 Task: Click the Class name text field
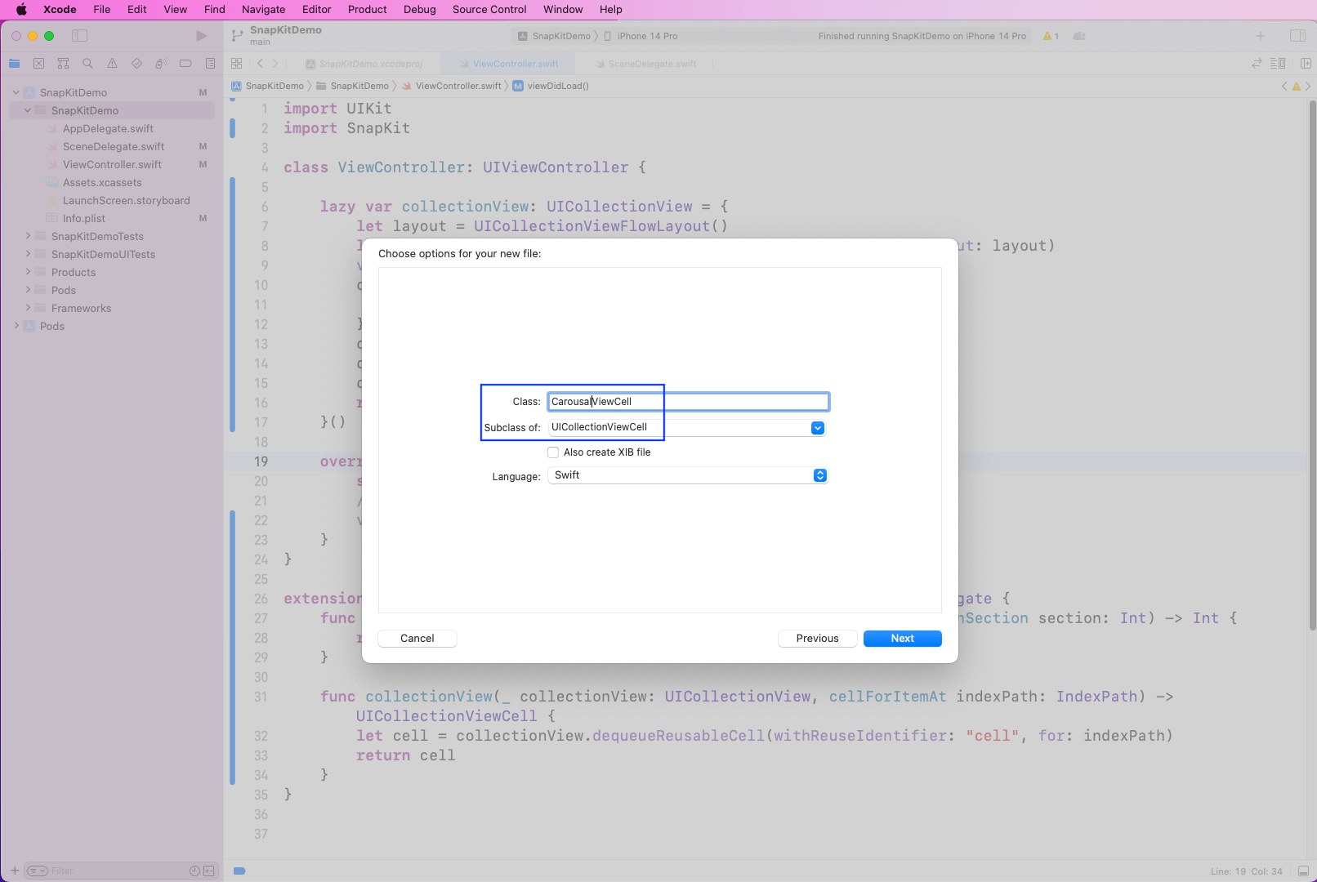tap(688, 402)
